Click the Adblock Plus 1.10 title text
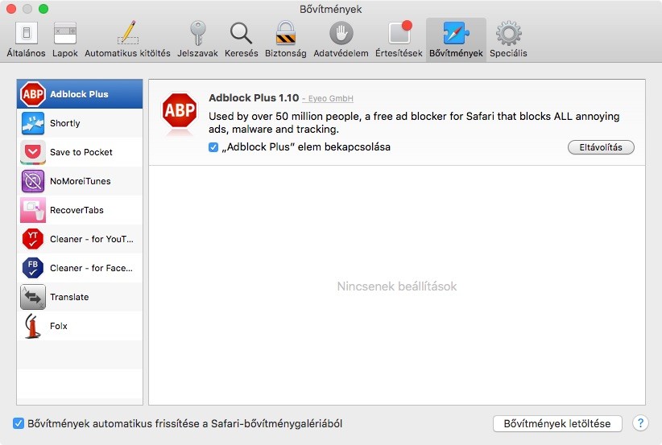 pos(254,98)
